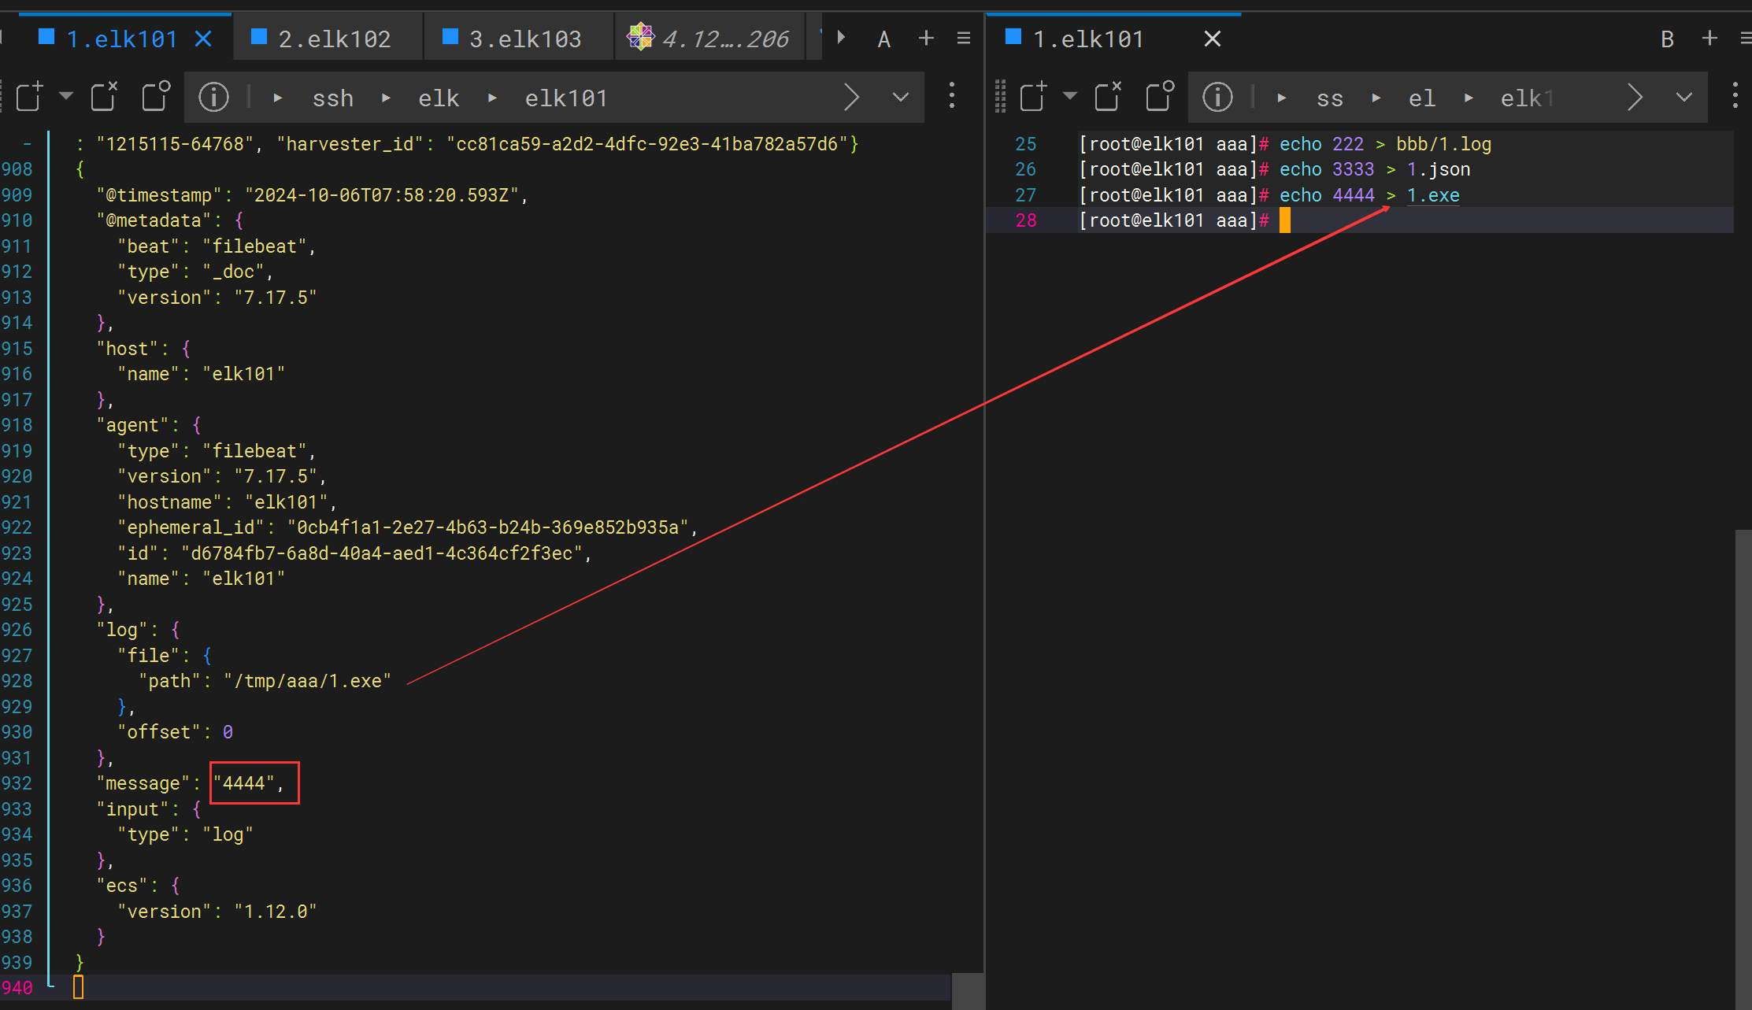Viewport: 1752px width, 1010px height.
Task: Expand arrow before ss breadcrumb in right pane
Action: (1282, 98)
